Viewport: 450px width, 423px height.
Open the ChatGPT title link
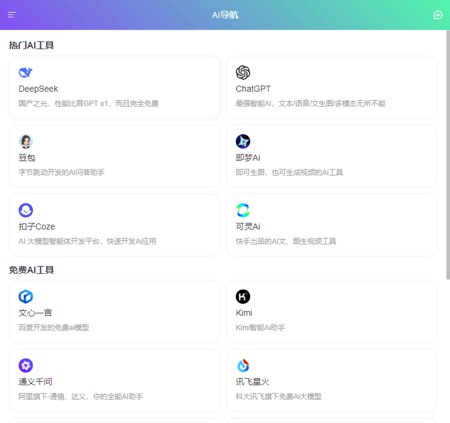(253, 89)
